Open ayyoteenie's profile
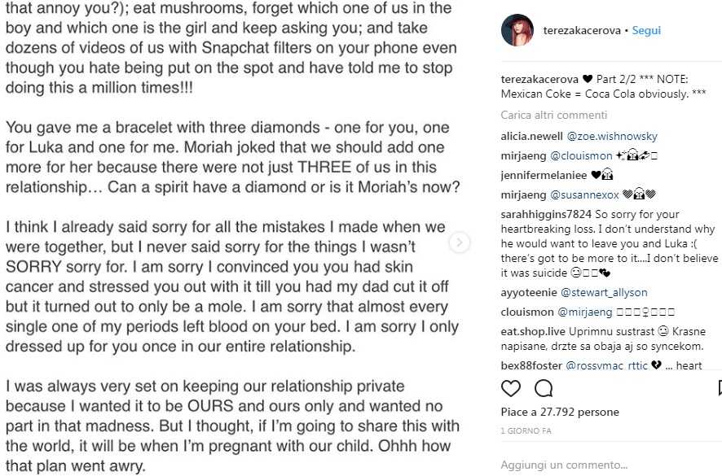The image size is (722, 476). click(529, 292)
